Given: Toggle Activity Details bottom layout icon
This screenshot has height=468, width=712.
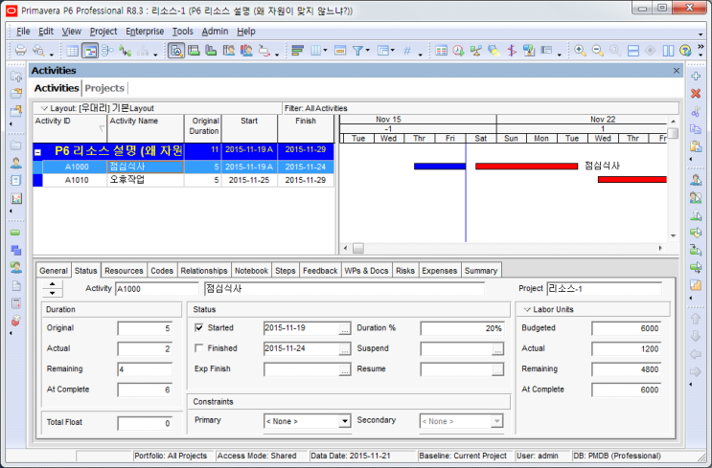Looking at the screenshot, I should pos(176,51).
